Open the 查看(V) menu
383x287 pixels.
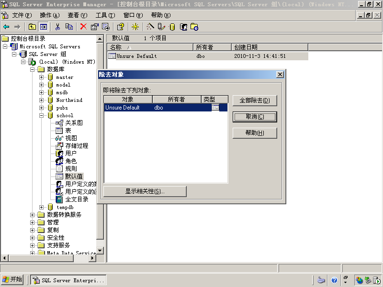point(78,15)
